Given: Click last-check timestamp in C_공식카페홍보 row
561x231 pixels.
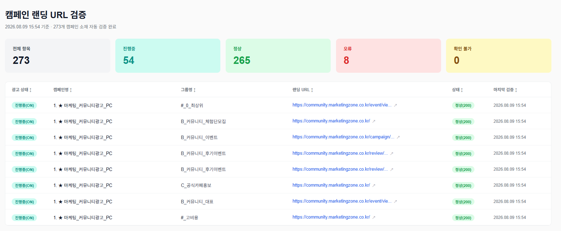Looking at the screenshot, I should (510, 185).
